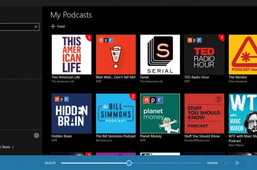
Task: Skip to the next track
Action: point(249,163)
